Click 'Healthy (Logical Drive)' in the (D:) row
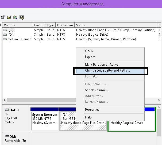Image resolution: width=162 pixels, height=145 pixels. click(x=92, y=35)
